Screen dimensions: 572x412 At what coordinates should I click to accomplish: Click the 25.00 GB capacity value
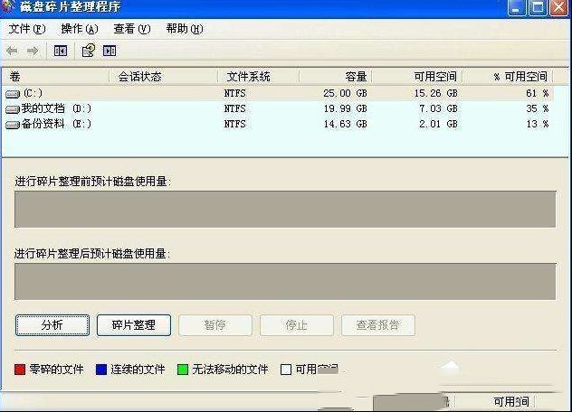345,94
